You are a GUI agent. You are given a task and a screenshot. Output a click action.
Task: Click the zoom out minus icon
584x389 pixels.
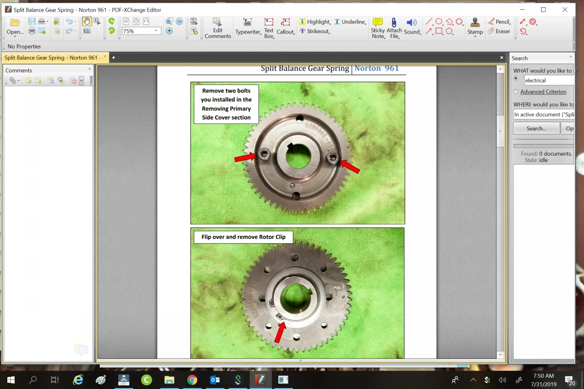point(179,21)
